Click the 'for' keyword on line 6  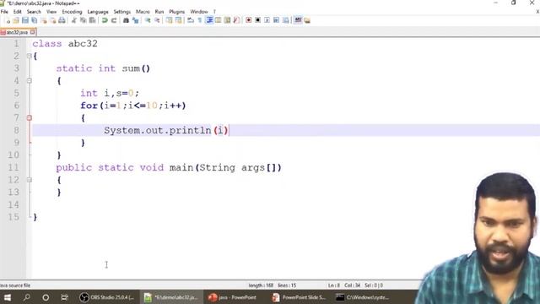[89, 106]
